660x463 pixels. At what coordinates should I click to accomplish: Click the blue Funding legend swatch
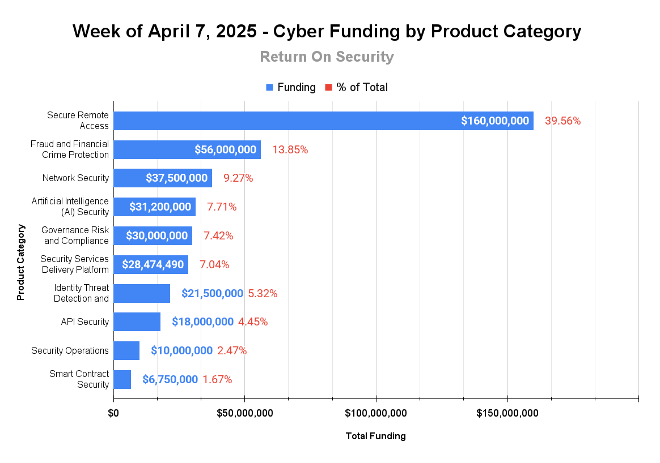[x=269, y=87]
